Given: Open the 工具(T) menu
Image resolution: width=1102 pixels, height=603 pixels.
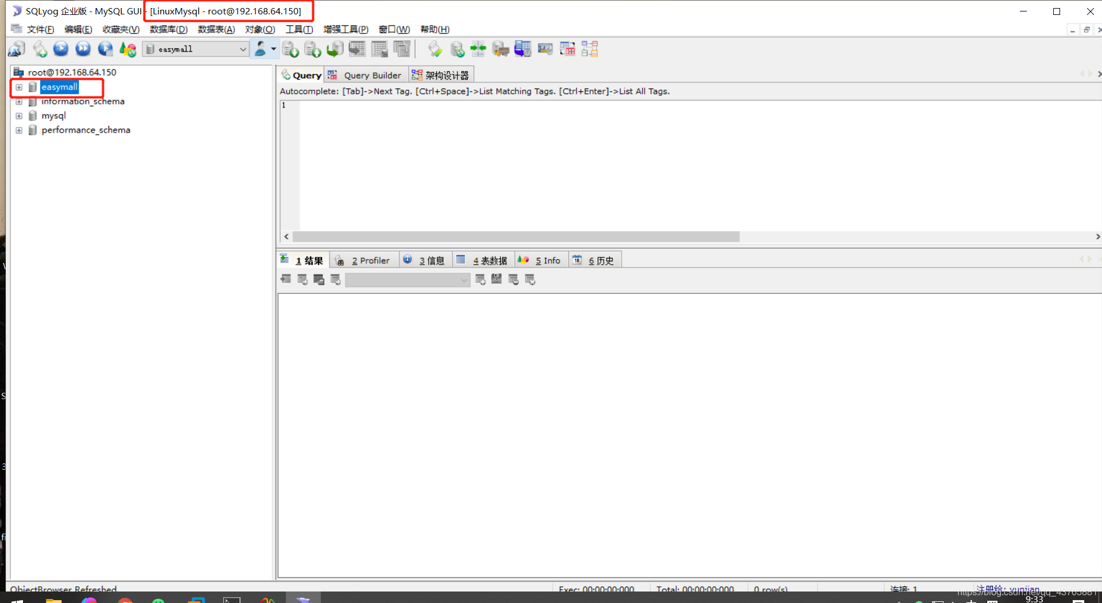Looking at the screenshot, I should pos(299,29).
